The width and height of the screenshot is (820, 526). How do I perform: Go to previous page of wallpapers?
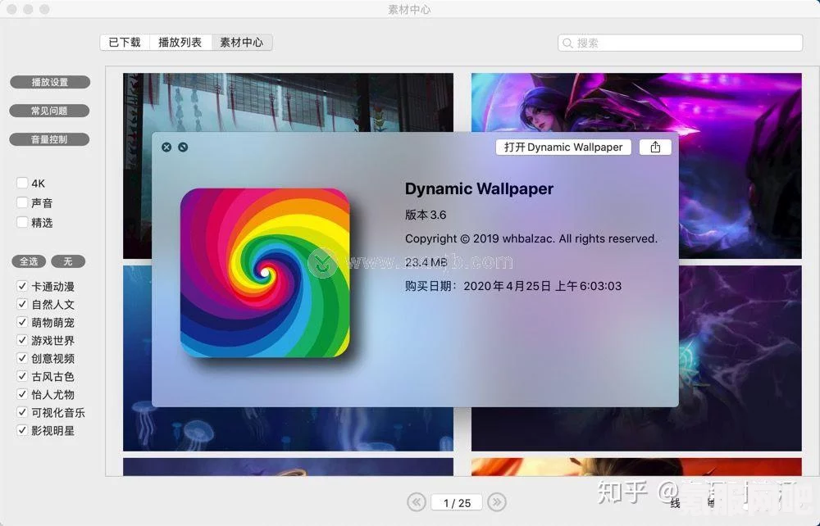417,502
